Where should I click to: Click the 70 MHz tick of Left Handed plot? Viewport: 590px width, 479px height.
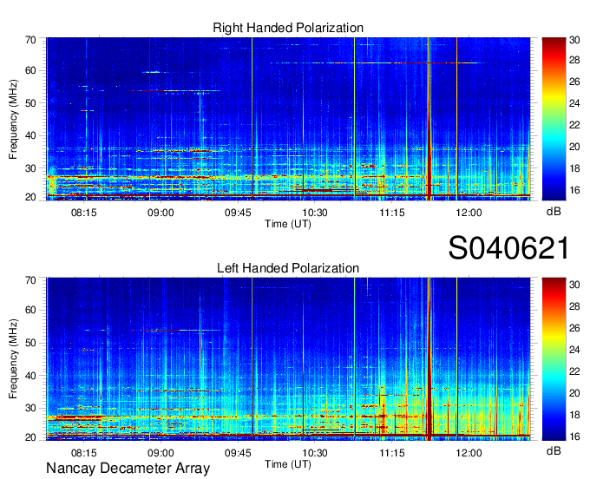(31, 280)
